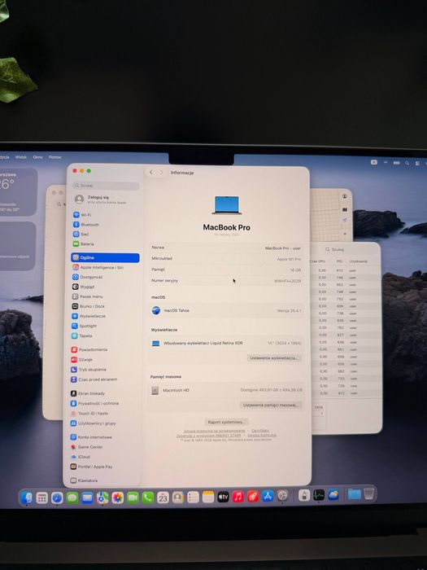Open Music from the Dock

pyautogui.click(x=237, y=497)
